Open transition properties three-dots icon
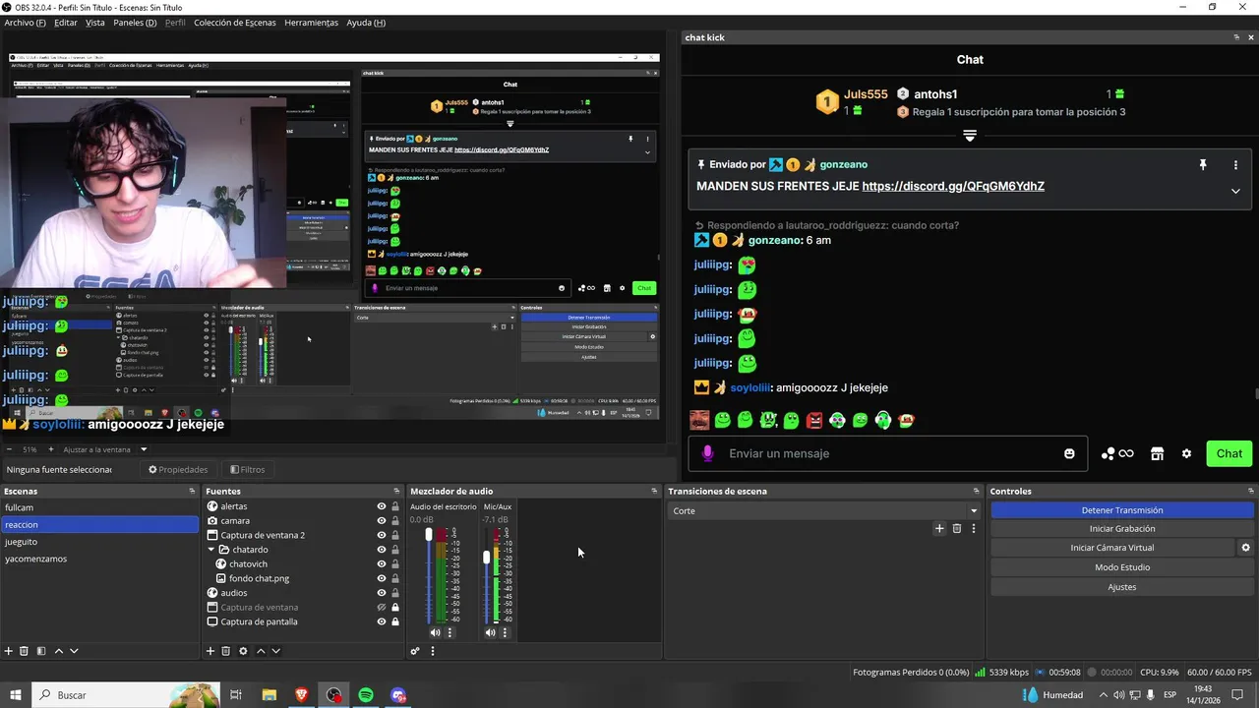 point(974,528)
